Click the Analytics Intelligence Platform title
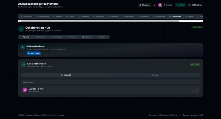 point(38,4)
